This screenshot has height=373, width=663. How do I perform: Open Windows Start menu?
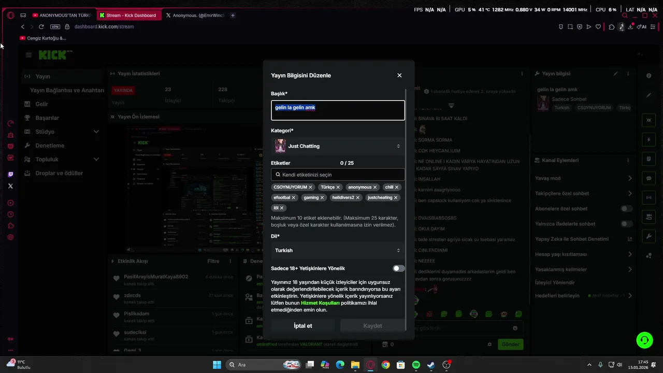coord(217,365)
